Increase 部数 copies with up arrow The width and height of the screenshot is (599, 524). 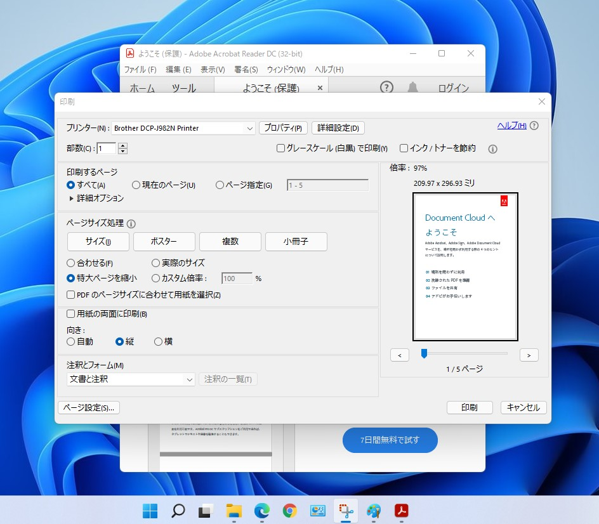coord(122,145)
